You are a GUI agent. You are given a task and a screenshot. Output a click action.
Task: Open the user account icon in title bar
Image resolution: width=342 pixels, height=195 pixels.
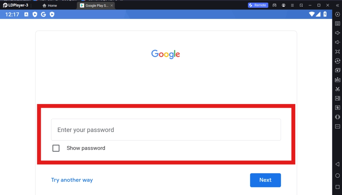pos(284,5)
